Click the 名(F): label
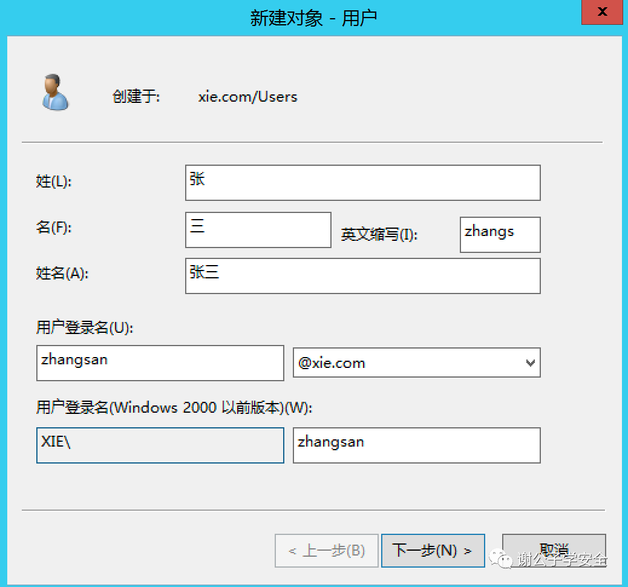628x587 pixels. [54, 228]
